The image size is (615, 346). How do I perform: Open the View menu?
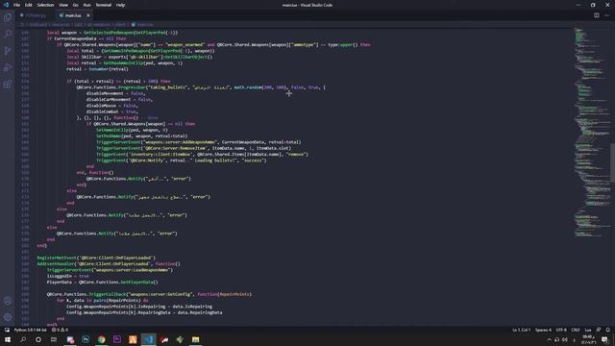click(63, 5)
